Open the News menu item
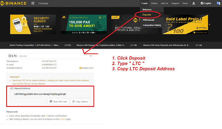 click(185, 3)
